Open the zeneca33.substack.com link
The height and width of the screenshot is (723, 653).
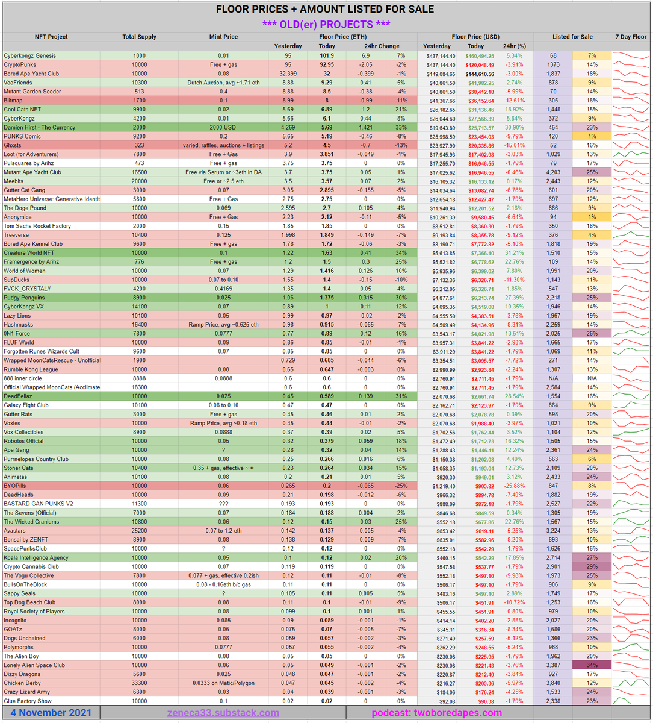click(x=224, y=713)
